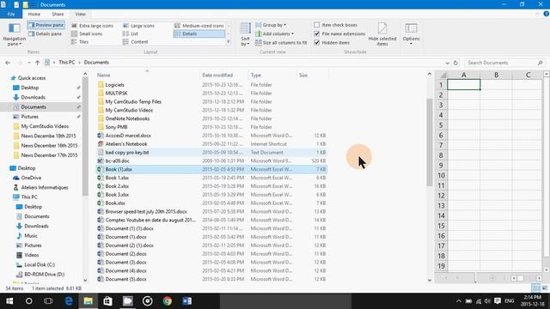Viewport: 550px width, 309px height.
Task: Choose the List layout
Action: (x=131, y=33)
